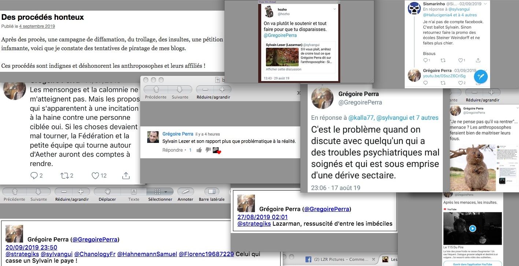519x266 pixels.
Task: Open the '4 septembre 2019' publication date link
Action: point(37,26)
